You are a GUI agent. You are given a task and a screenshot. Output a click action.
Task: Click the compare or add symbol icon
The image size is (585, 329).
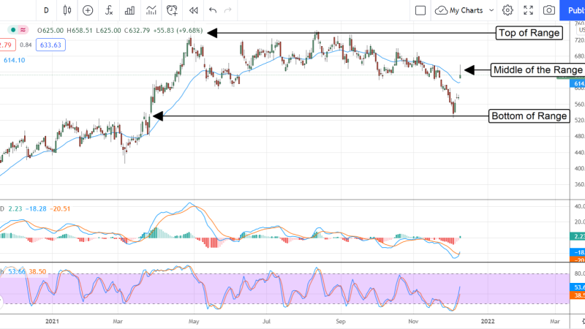(88, 10)
